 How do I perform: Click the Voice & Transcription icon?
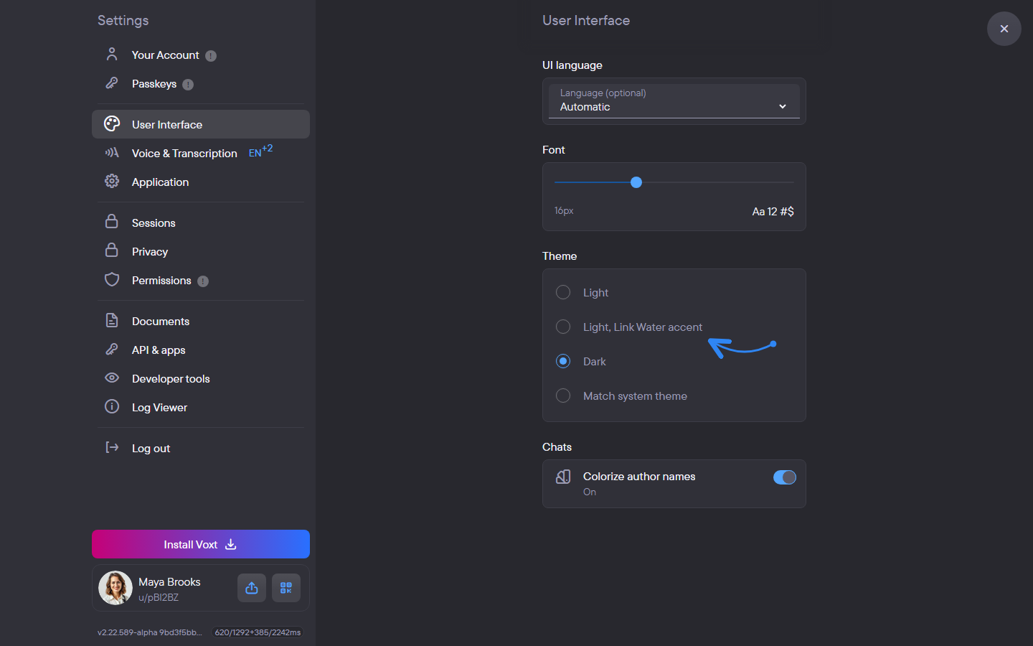[112, 152]
